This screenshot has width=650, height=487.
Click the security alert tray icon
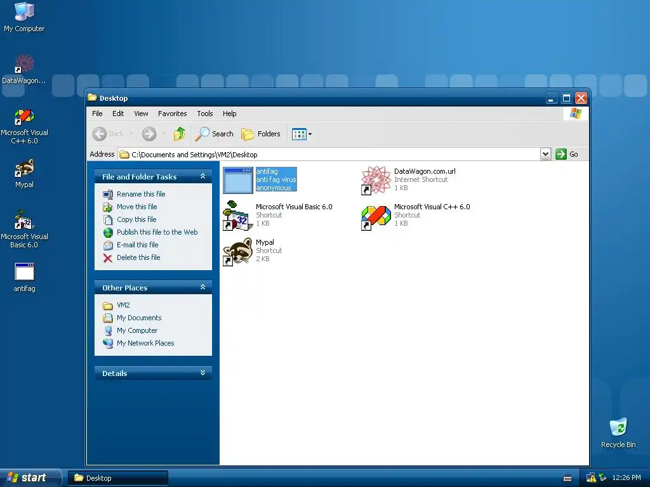[591, 478]
